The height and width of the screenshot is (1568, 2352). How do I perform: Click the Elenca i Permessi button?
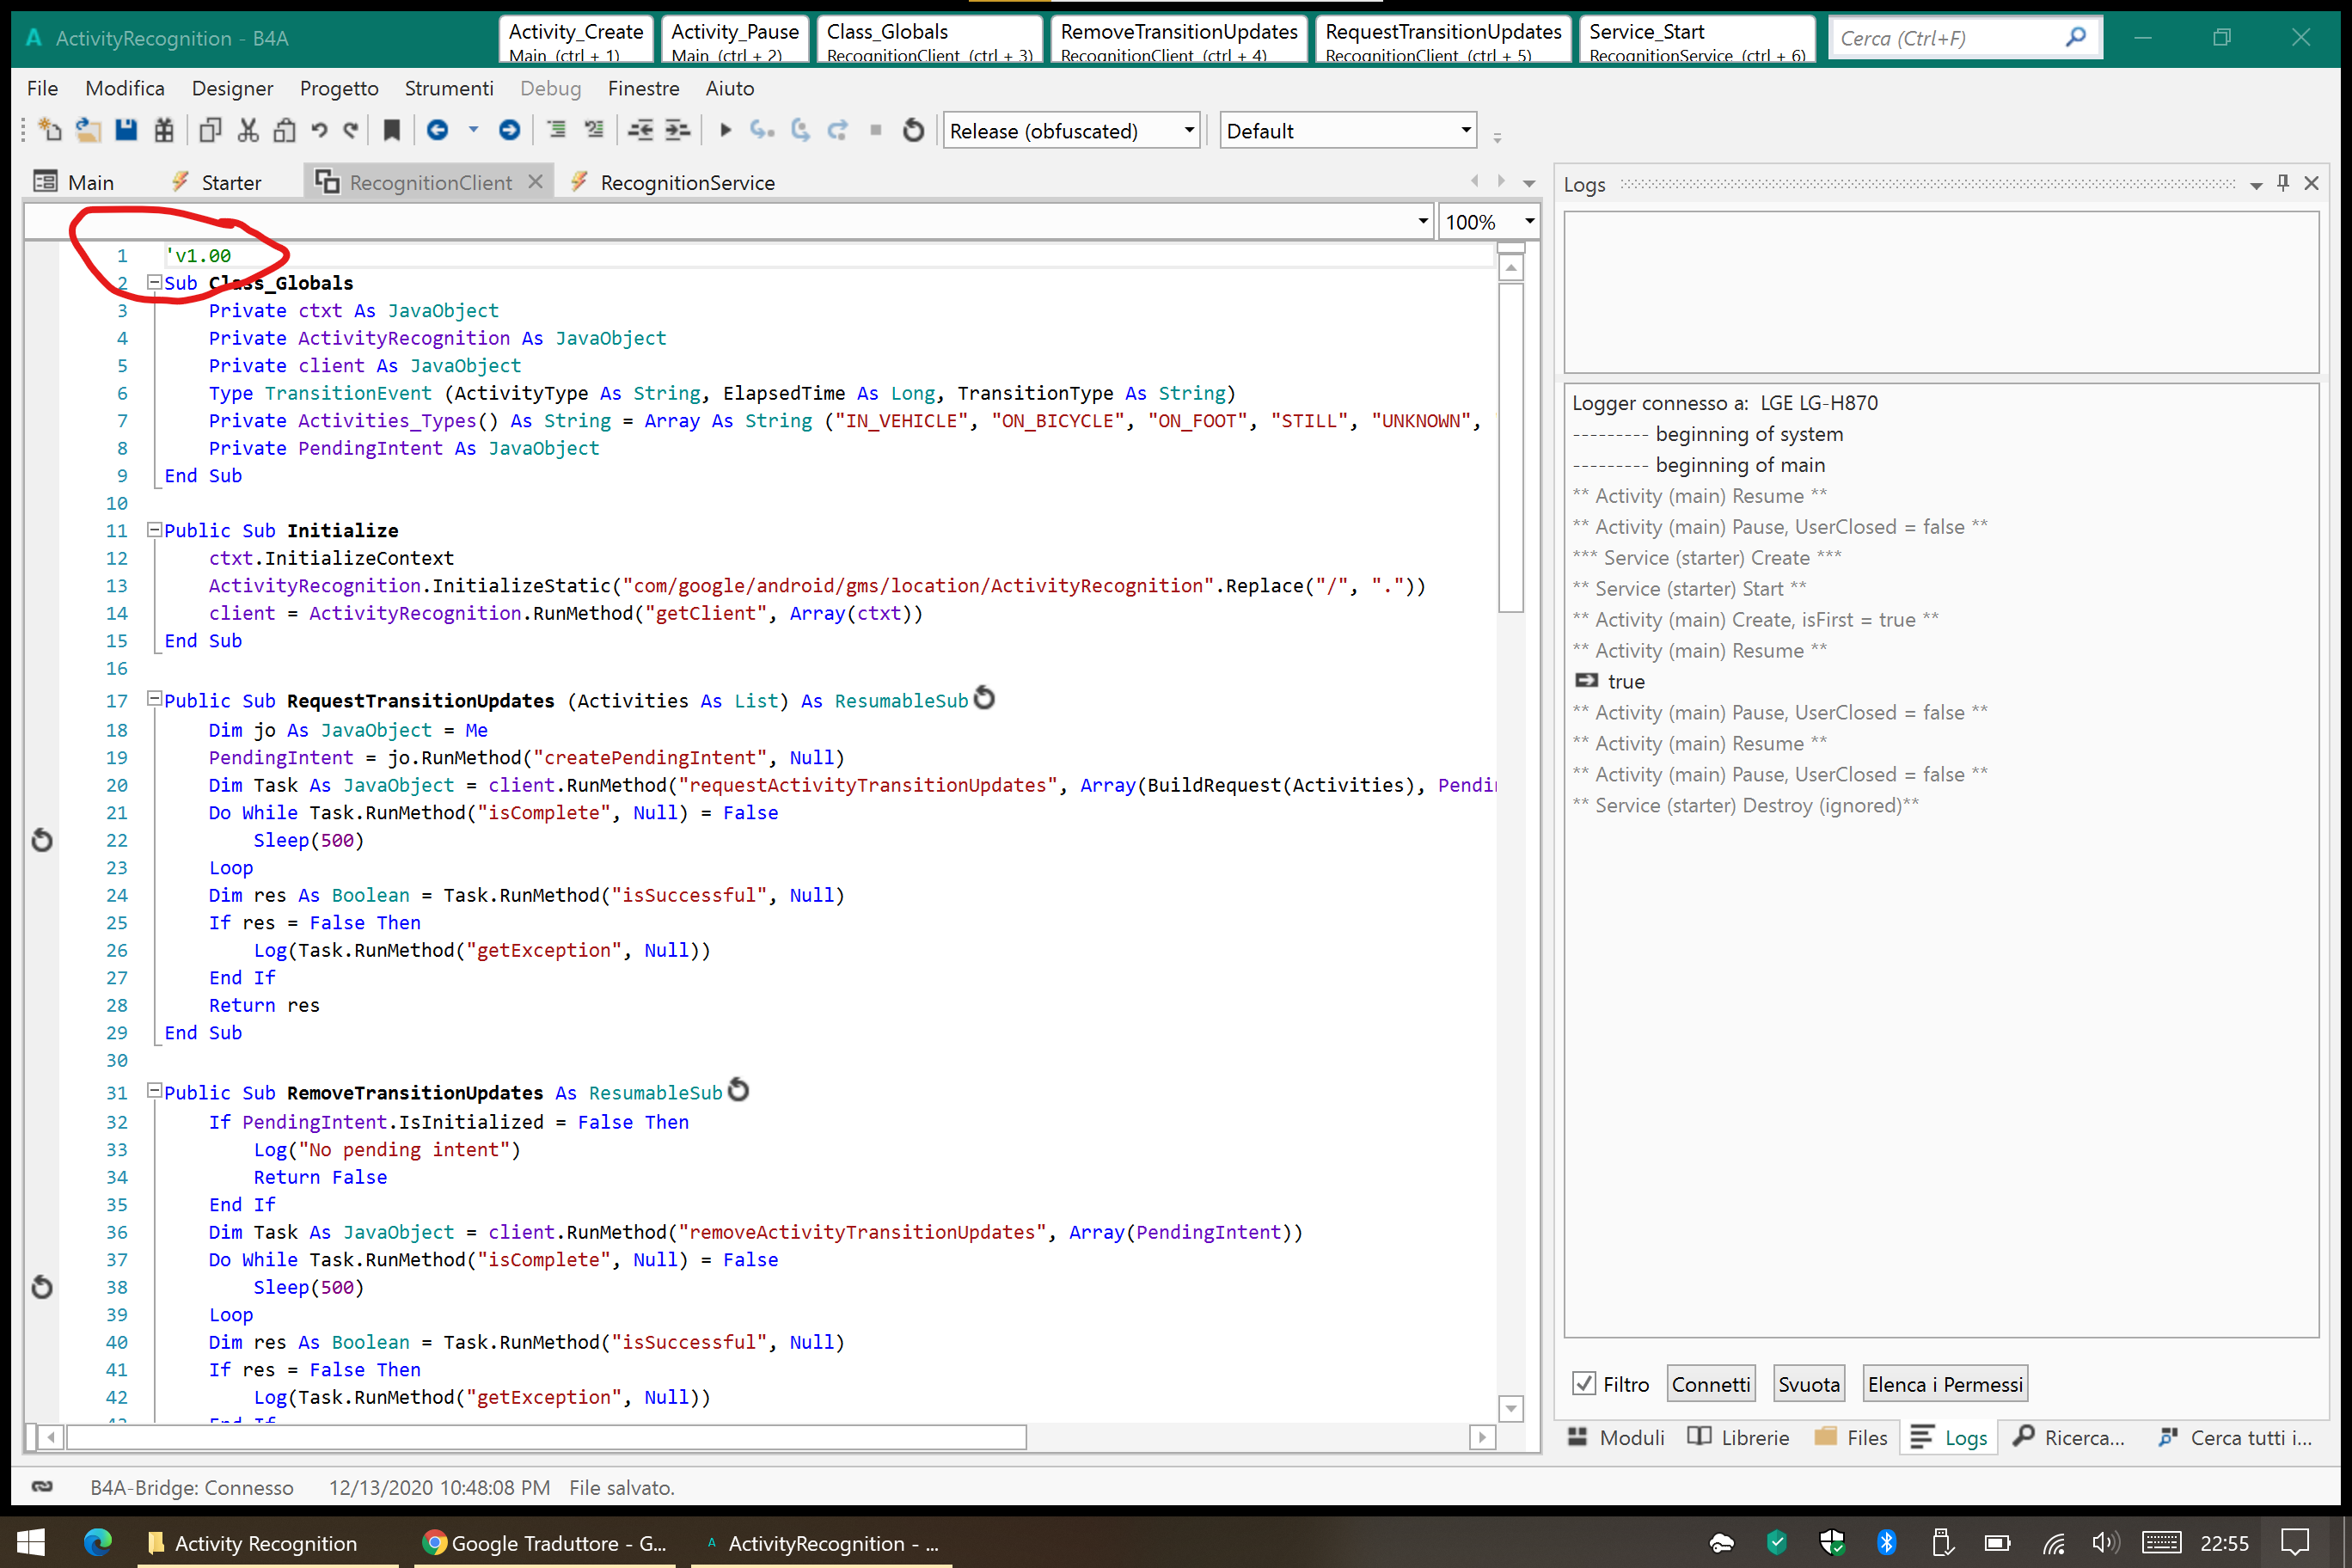click(x=1945, y=1384)
